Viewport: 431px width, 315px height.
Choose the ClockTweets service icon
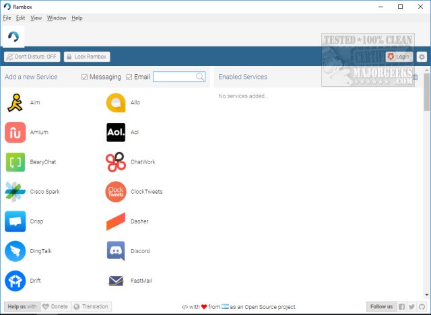coord(116,192)
